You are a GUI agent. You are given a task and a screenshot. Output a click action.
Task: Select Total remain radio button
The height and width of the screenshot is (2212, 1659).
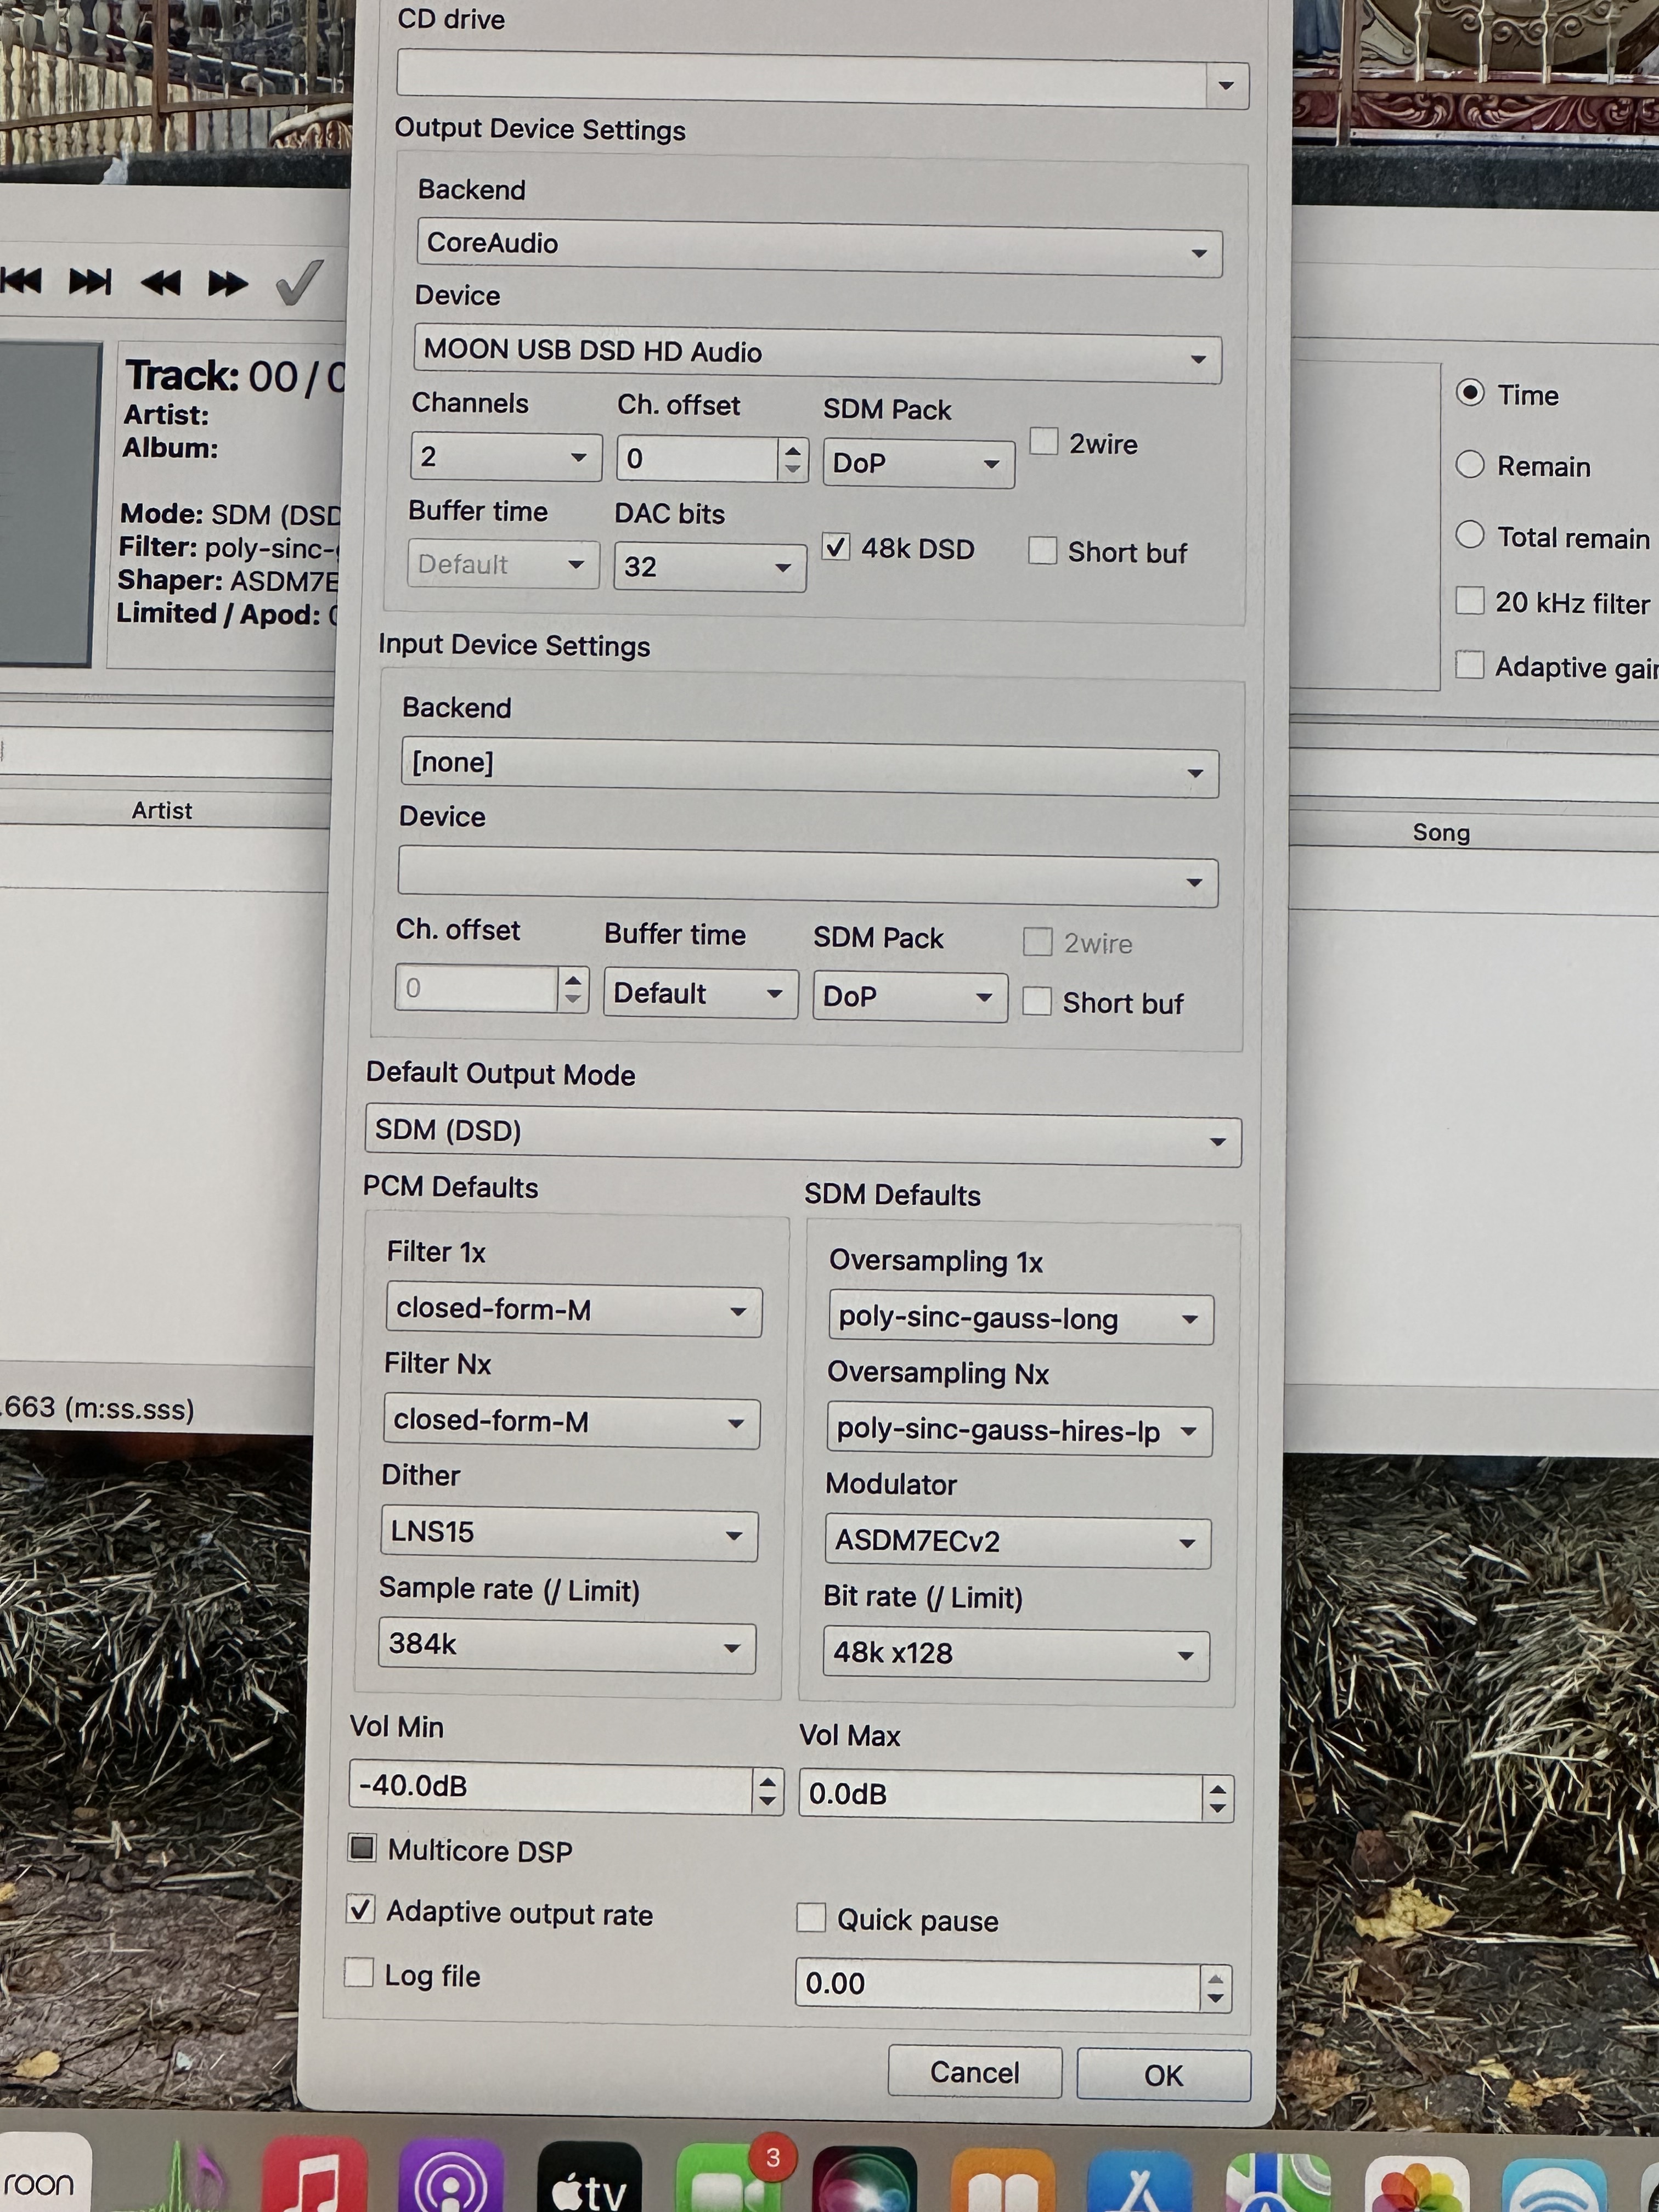pyautogui.click(x=1470, y=535)
